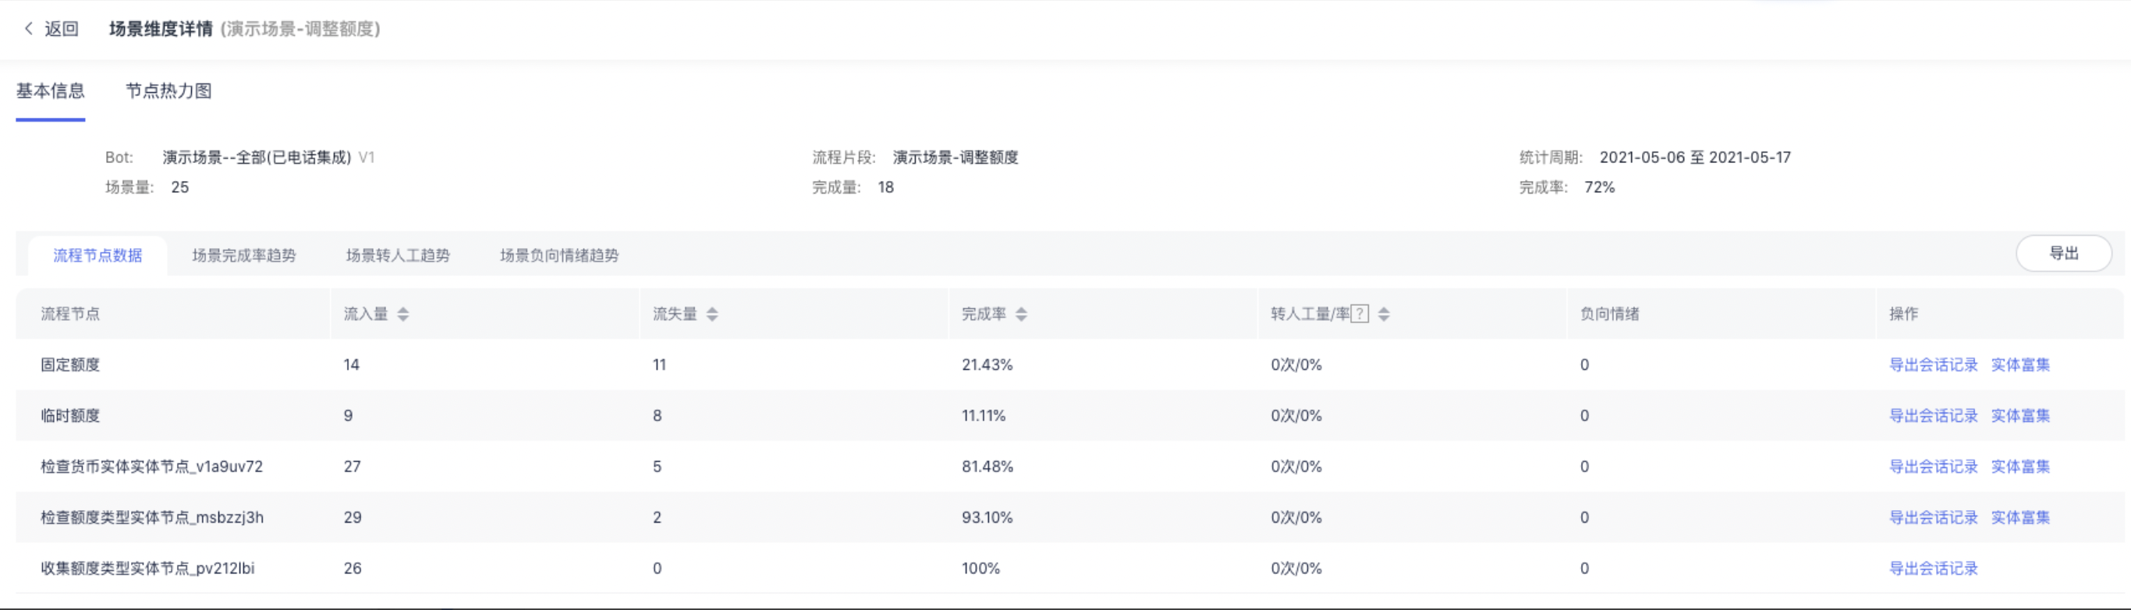2131x610 pixels.
Task: Click the 导出 button
Action: coord(2064,254)
